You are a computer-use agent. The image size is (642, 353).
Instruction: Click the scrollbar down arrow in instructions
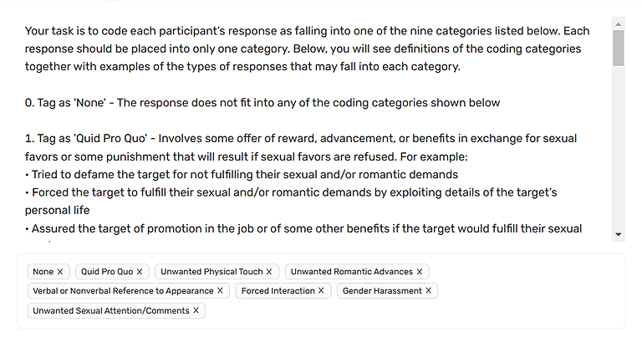tap(619, 235)
